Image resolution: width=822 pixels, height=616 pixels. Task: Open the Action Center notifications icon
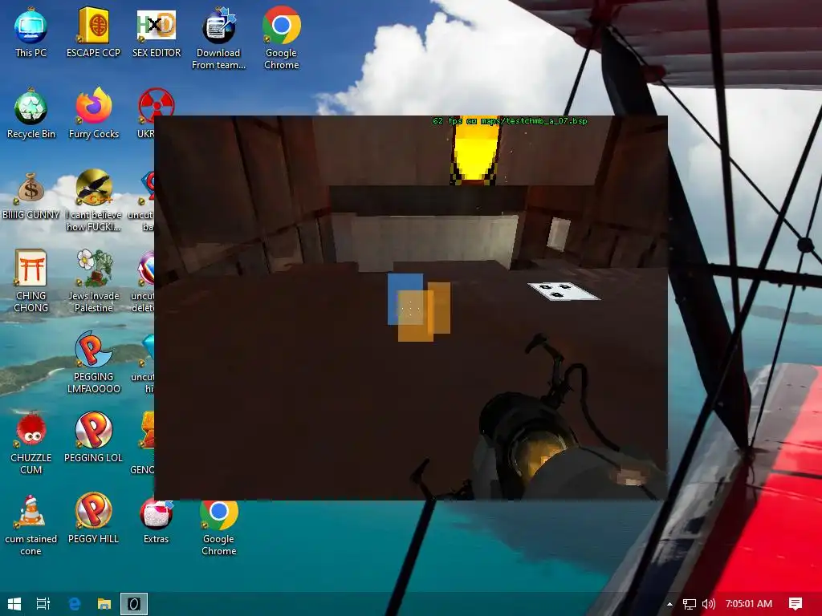point(796,604)
